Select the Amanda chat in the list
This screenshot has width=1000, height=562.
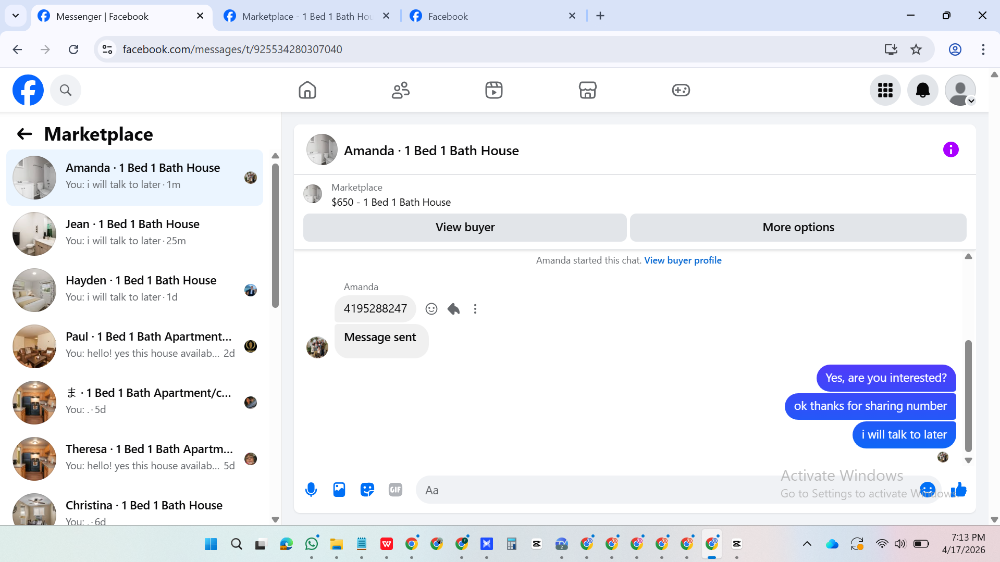point(134,178)
